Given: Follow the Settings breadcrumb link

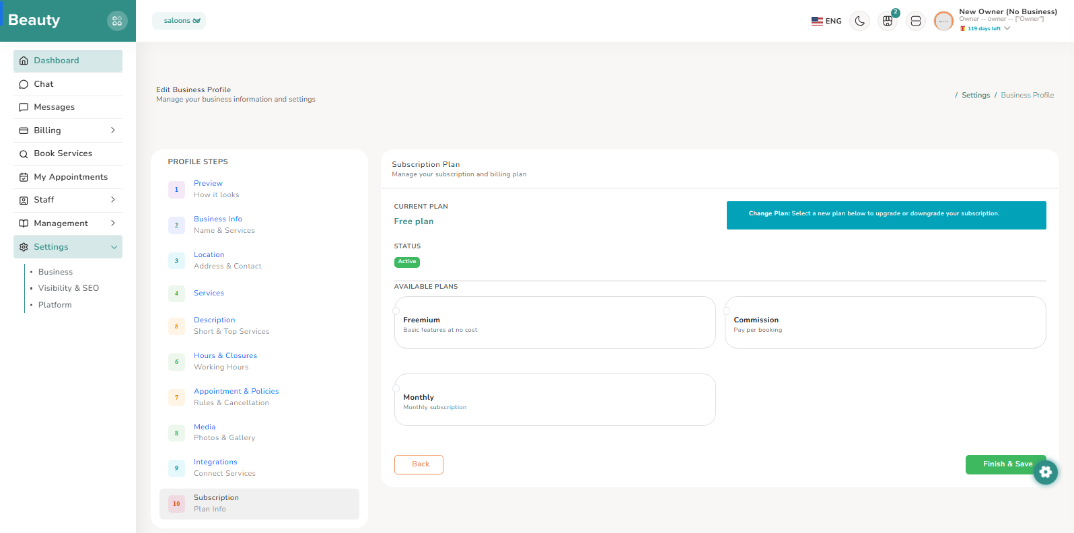Looking at the screenshot, I should click(976, 96).
